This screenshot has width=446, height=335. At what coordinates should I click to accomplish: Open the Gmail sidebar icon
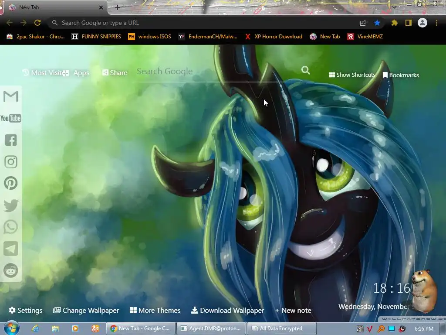coord(11,96)
